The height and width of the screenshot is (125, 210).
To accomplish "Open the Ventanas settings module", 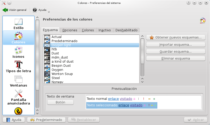I will tap(18, 81).
